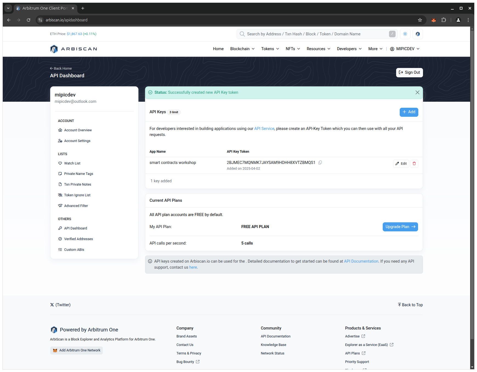Click the Upgrade Plan button
The image size is (477, 372).
click(x=400, y=227)
